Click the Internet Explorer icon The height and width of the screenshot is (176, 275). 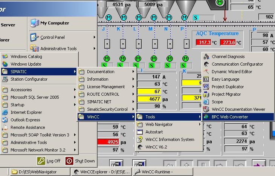(x=5, y=112)
